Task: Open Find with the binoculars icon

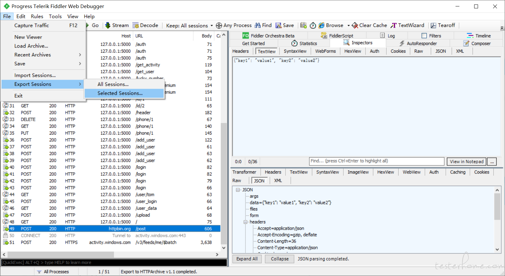Action: tap(258, 25)
